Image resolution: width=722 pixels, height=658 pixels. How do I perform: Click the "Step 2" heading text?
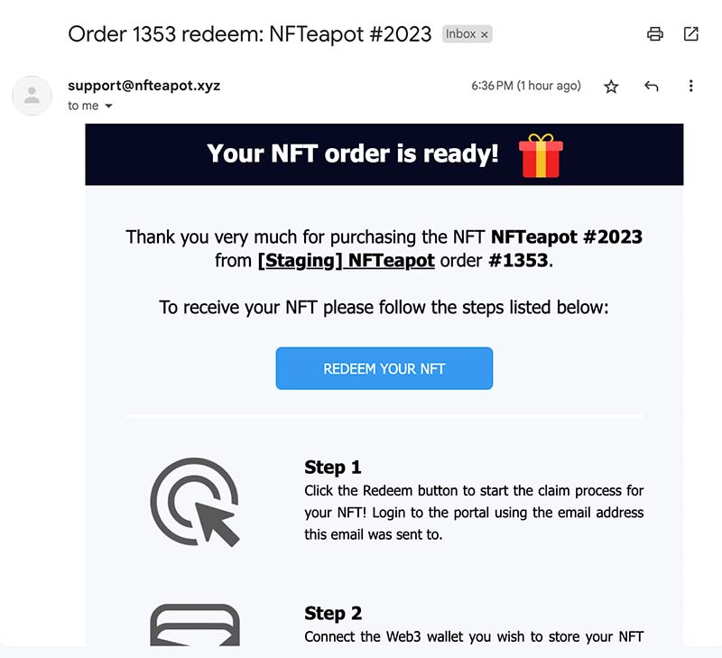click(x=333, y=614)
